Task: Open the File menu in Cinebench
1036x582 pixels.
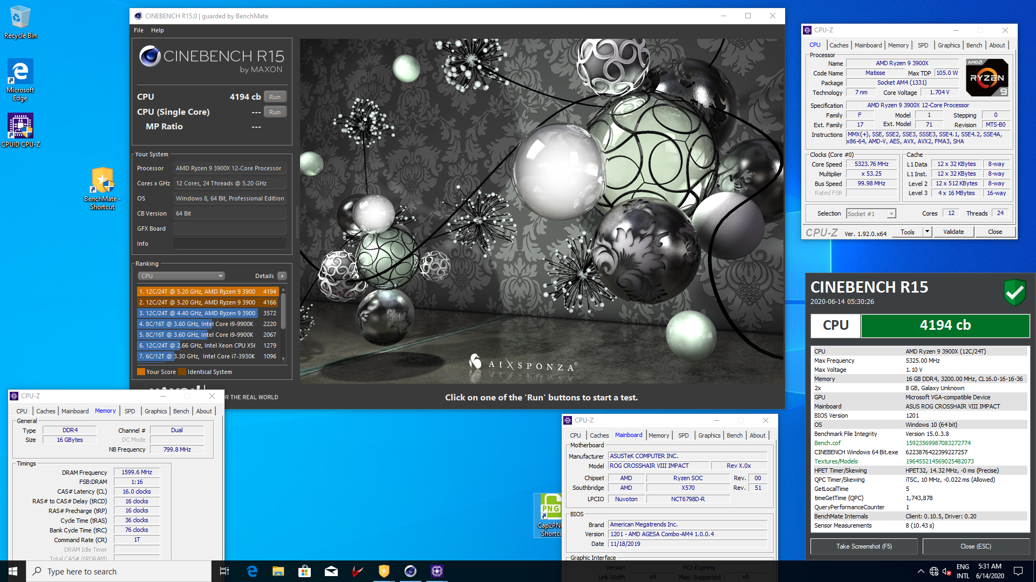Action: [139, 30]
